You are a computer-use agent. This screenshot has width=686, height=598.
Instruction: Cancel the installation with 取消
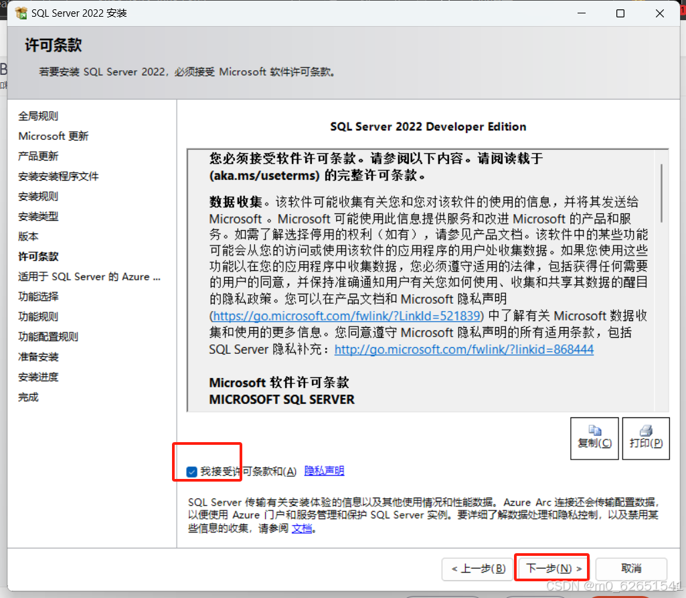point(631,569)
